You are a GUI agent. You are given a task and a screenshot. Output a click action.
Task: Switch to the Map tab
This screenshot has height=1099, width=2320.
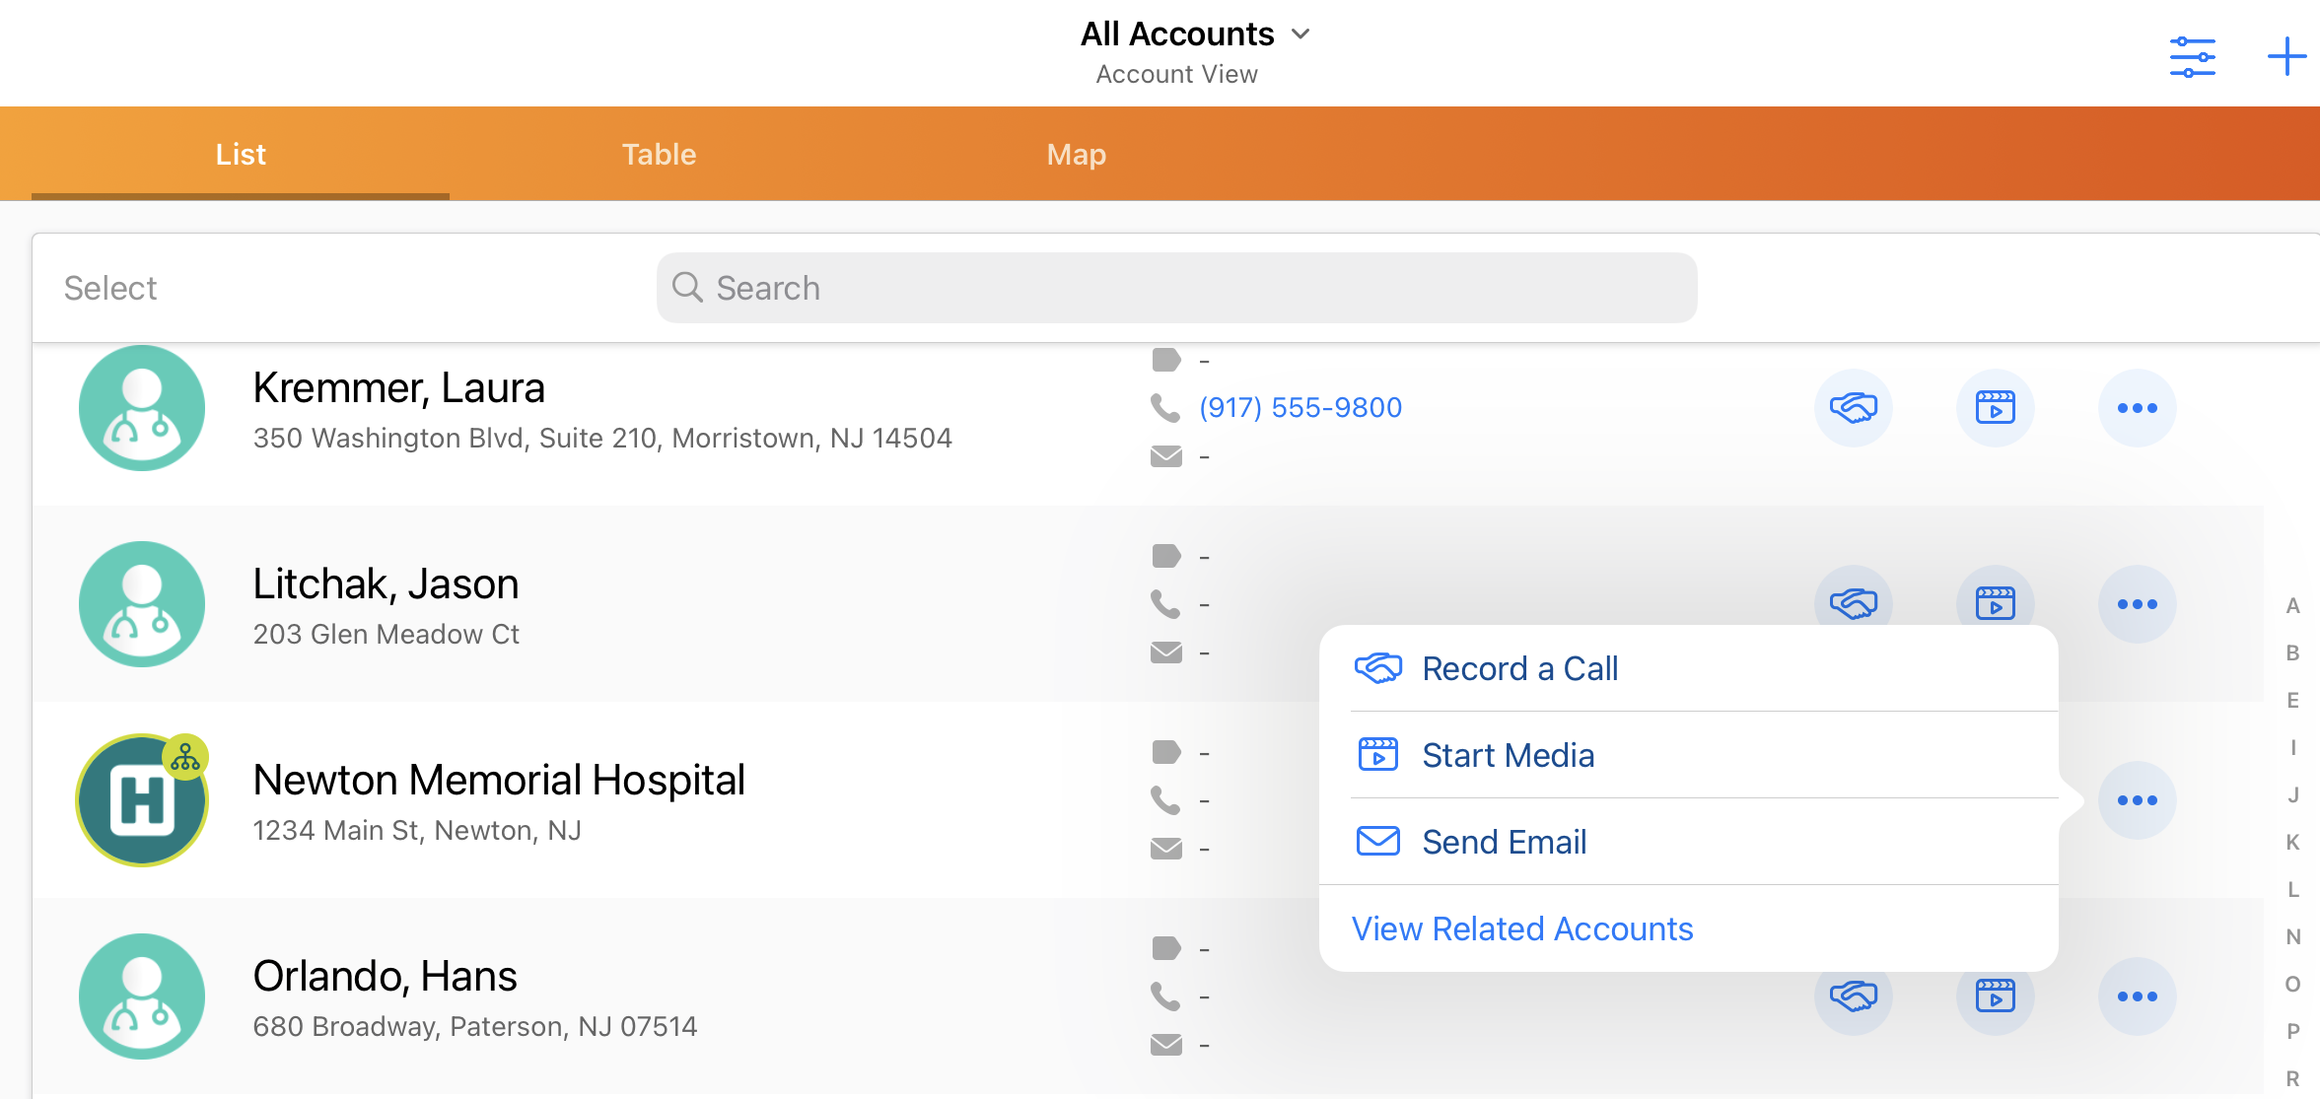click(1076, 155)
